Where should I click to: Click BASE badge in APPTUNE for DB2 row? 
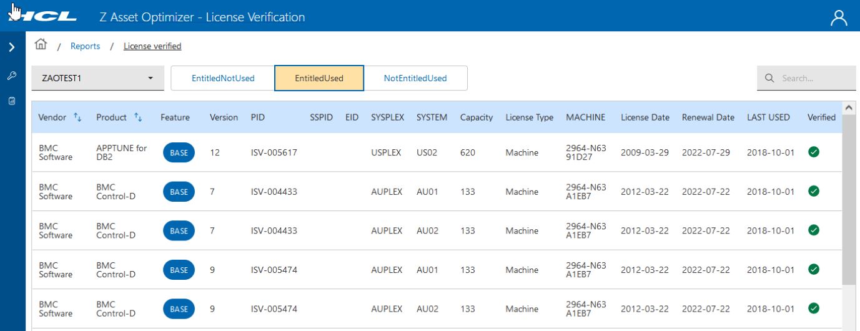click(179, 153)
